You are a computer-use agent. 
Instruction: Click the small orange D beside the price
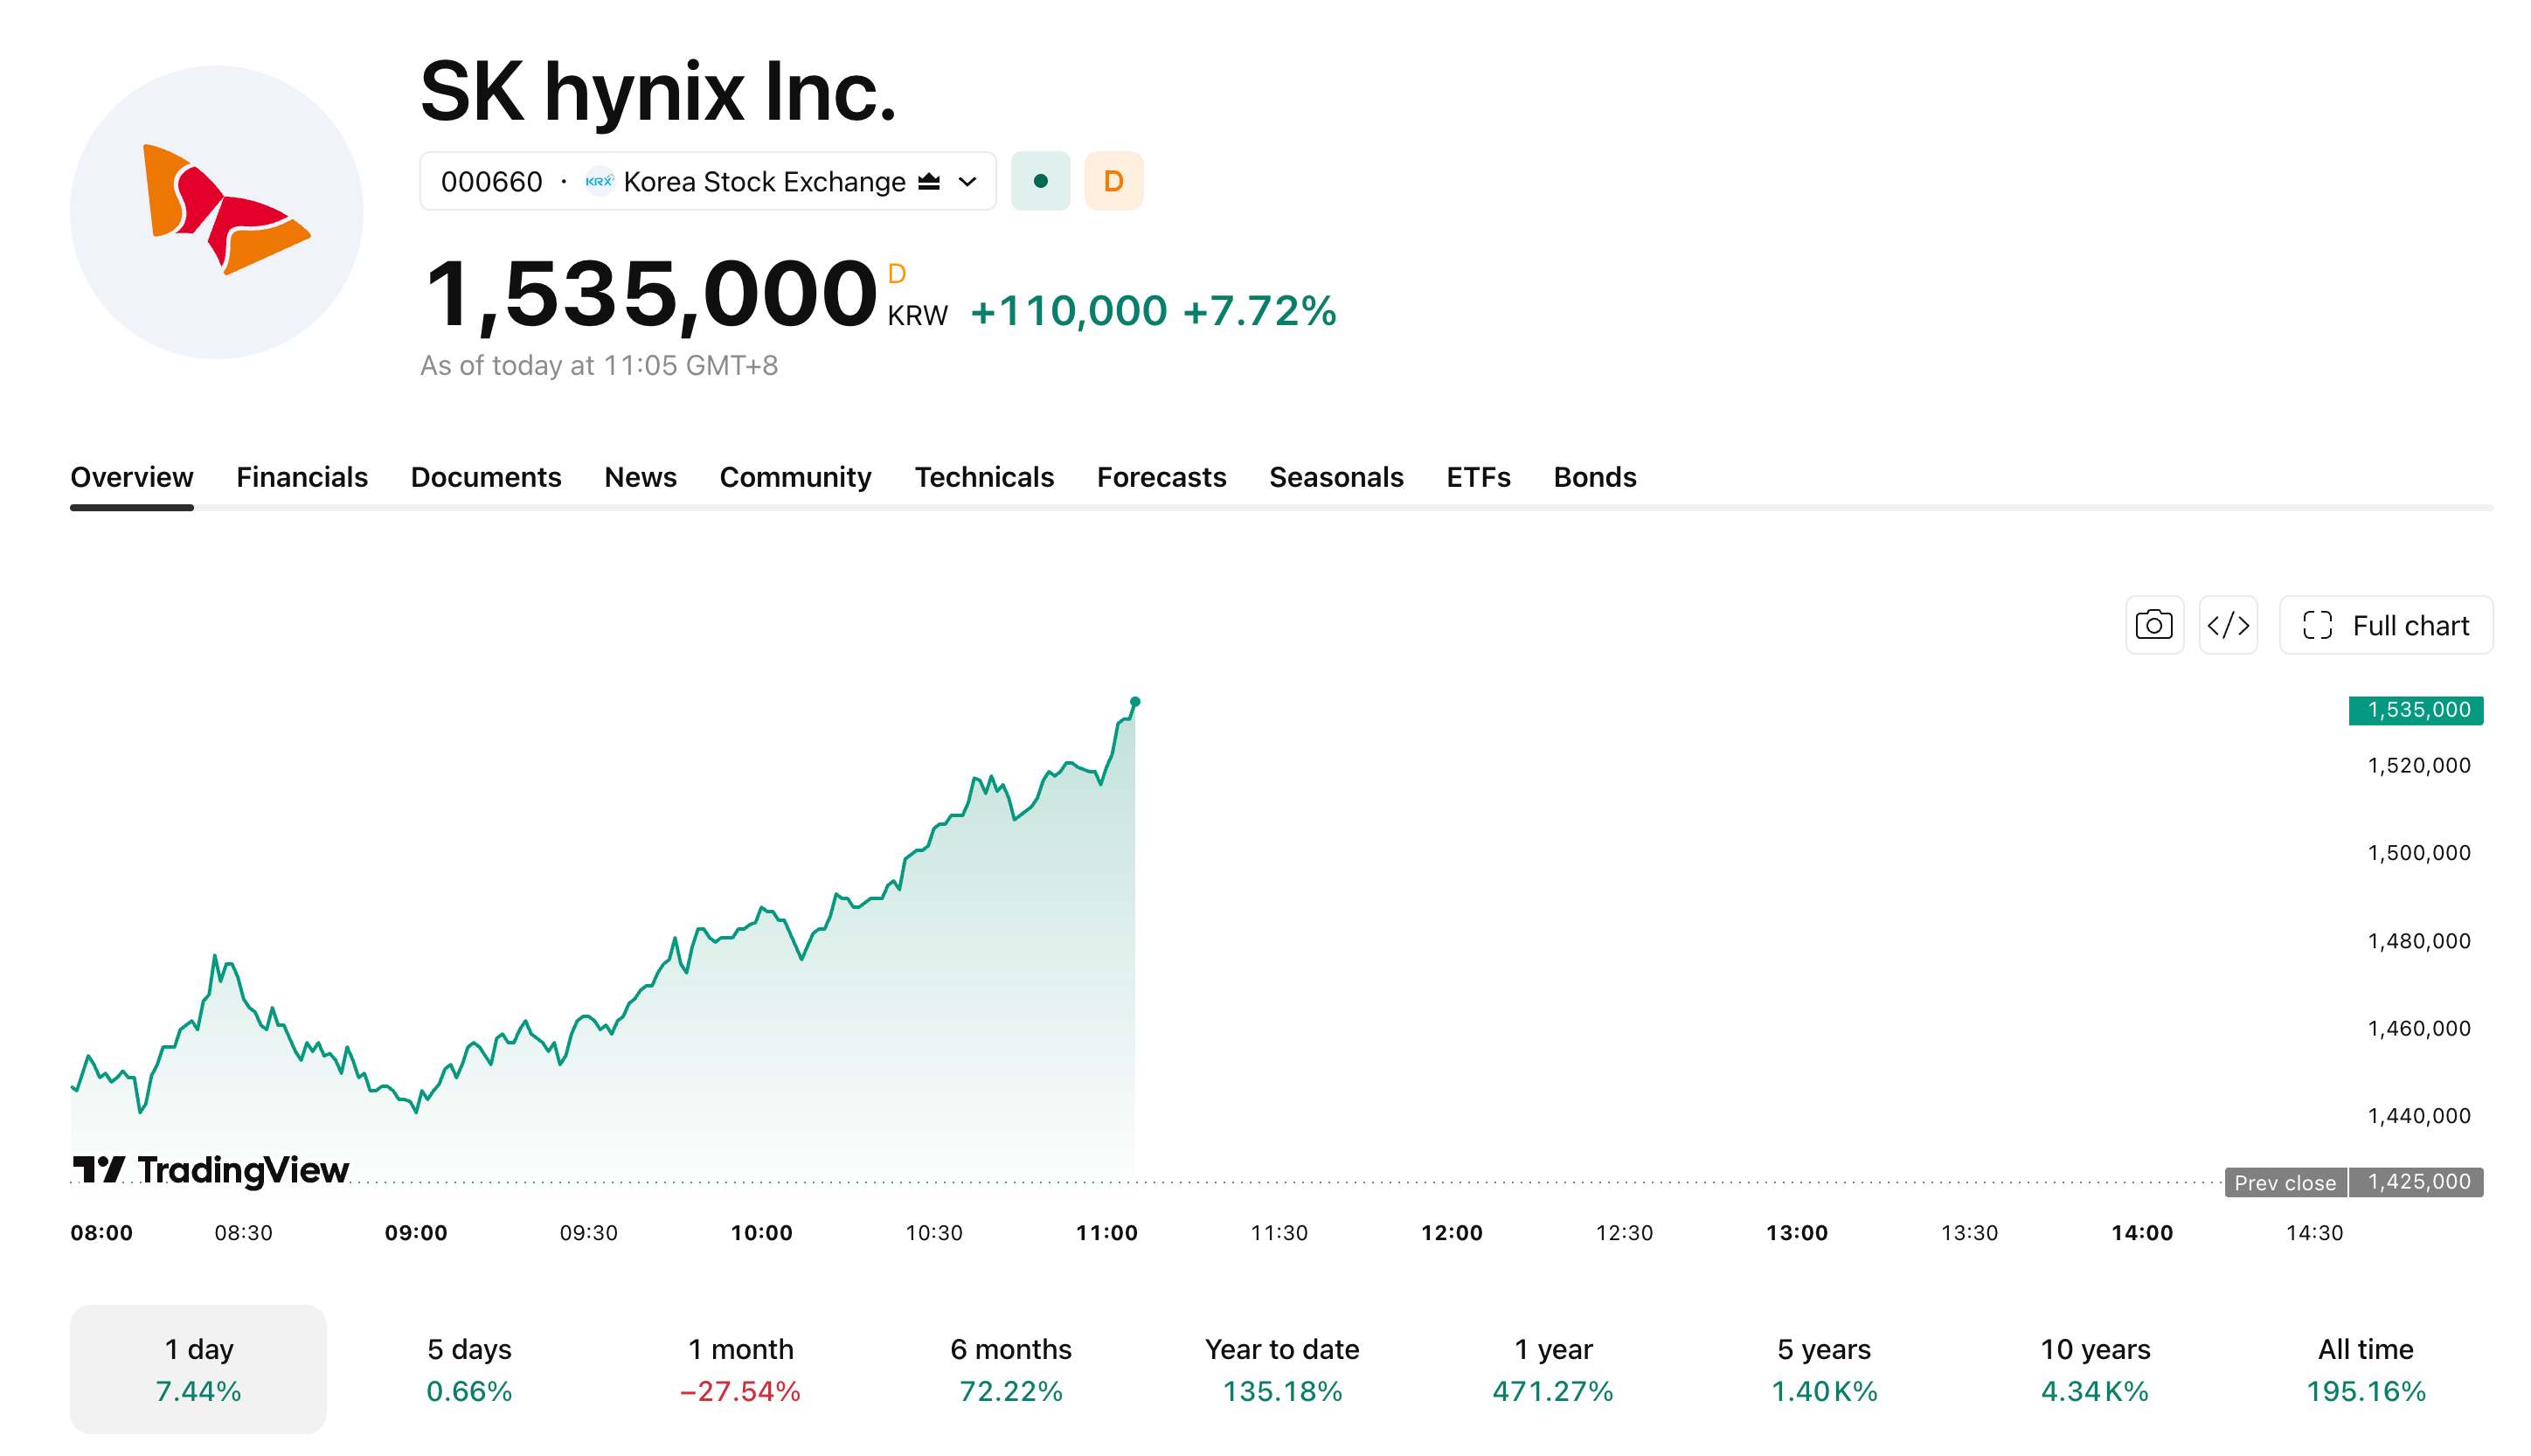click(896, 273)
